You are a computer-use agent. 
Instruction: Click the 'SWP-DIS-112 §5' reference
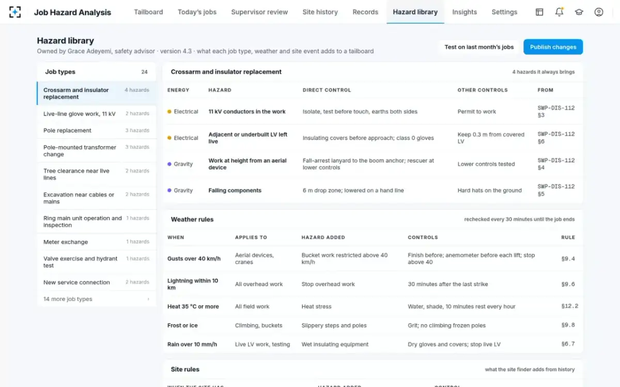click(x=556, y=190)
